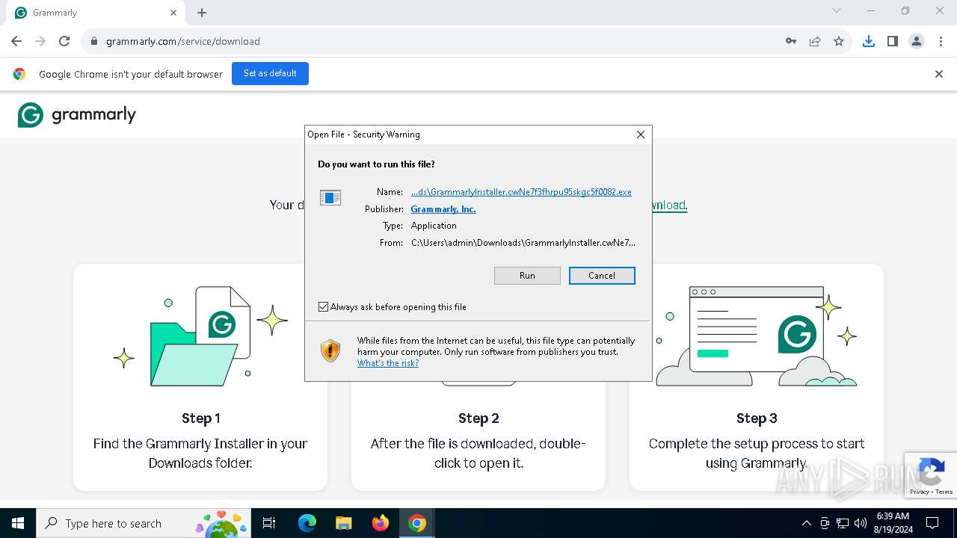
Task: Click the security shield warning icon
Action: point(330,350)
